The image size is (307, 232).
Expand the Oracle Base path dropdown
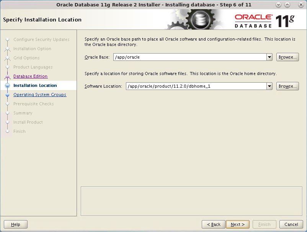pyautogui.click(x=269, y=57)
